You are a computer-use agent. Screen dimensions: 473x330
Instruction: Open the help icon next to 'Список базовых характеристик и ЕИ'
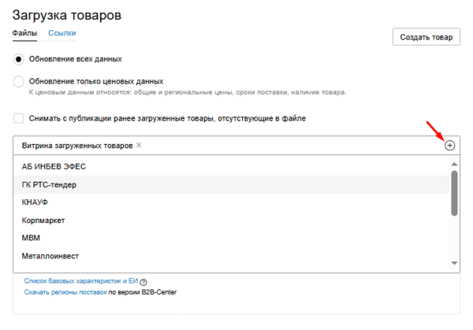click(x=143, y=282)
